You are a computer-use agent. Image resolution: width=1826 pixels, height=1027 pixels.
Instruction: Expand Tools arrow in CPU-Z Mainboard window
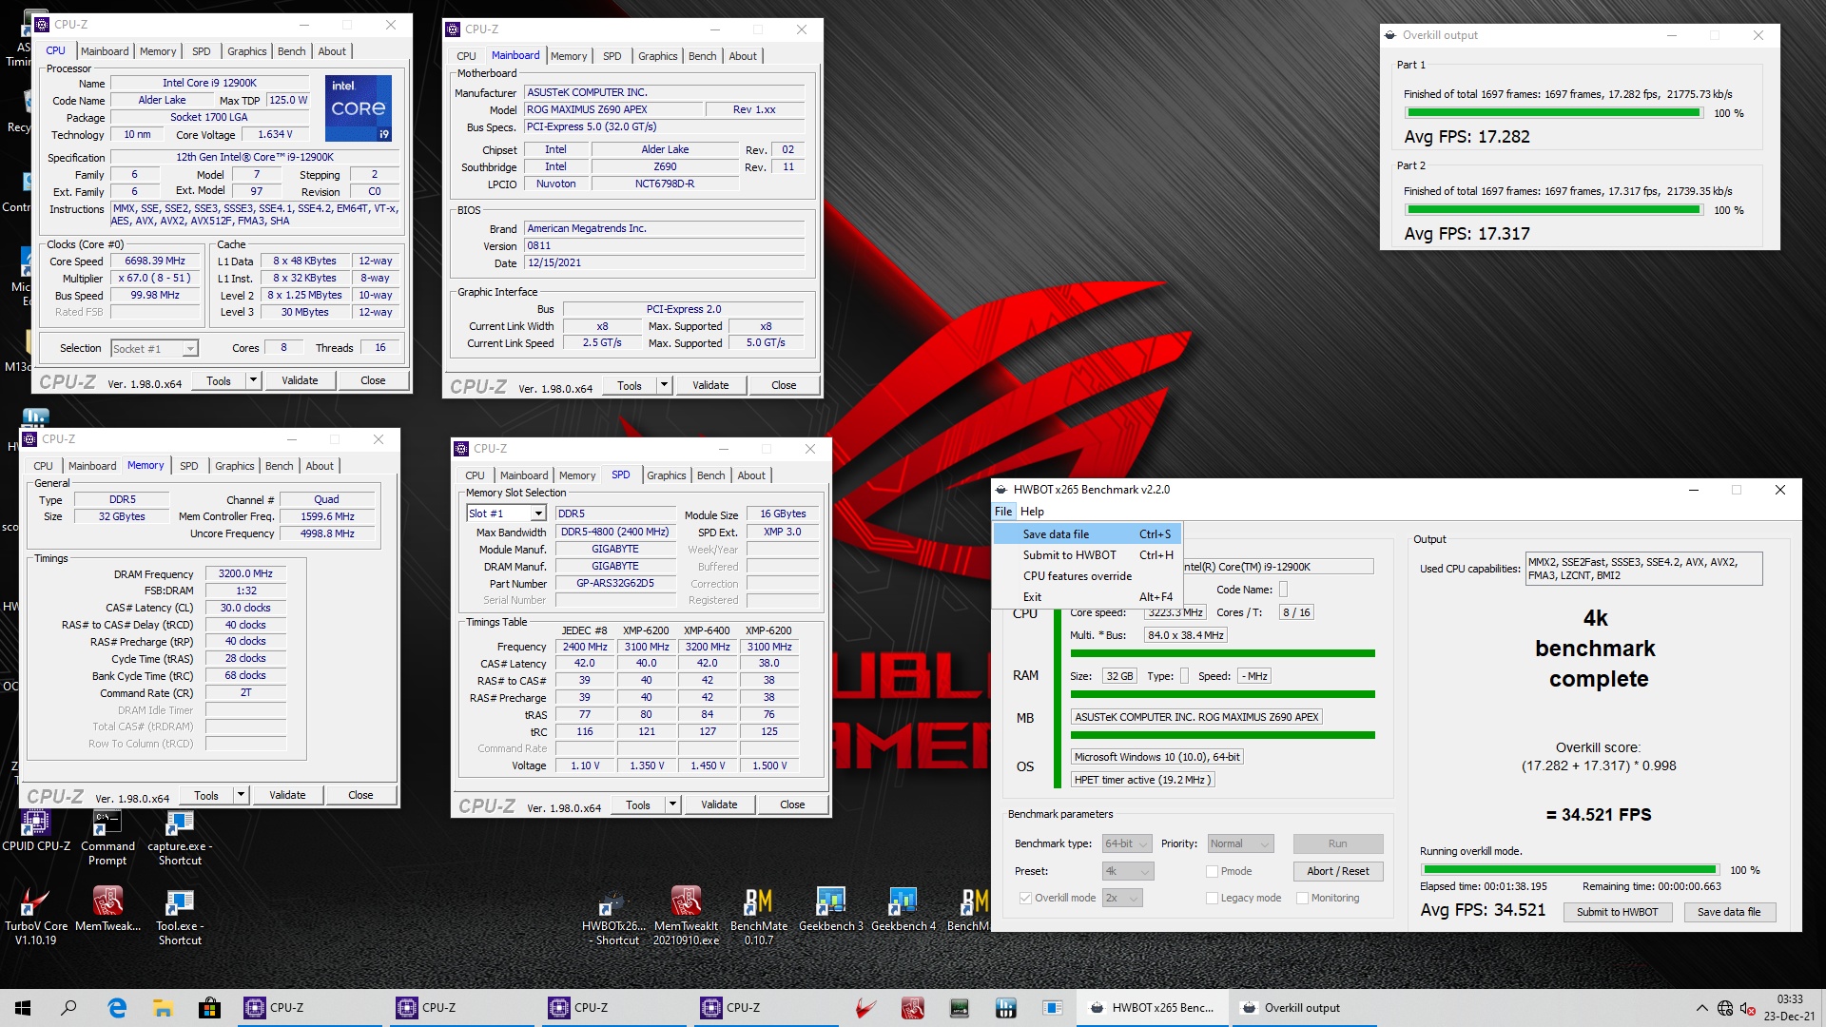[x=664, y=385]
